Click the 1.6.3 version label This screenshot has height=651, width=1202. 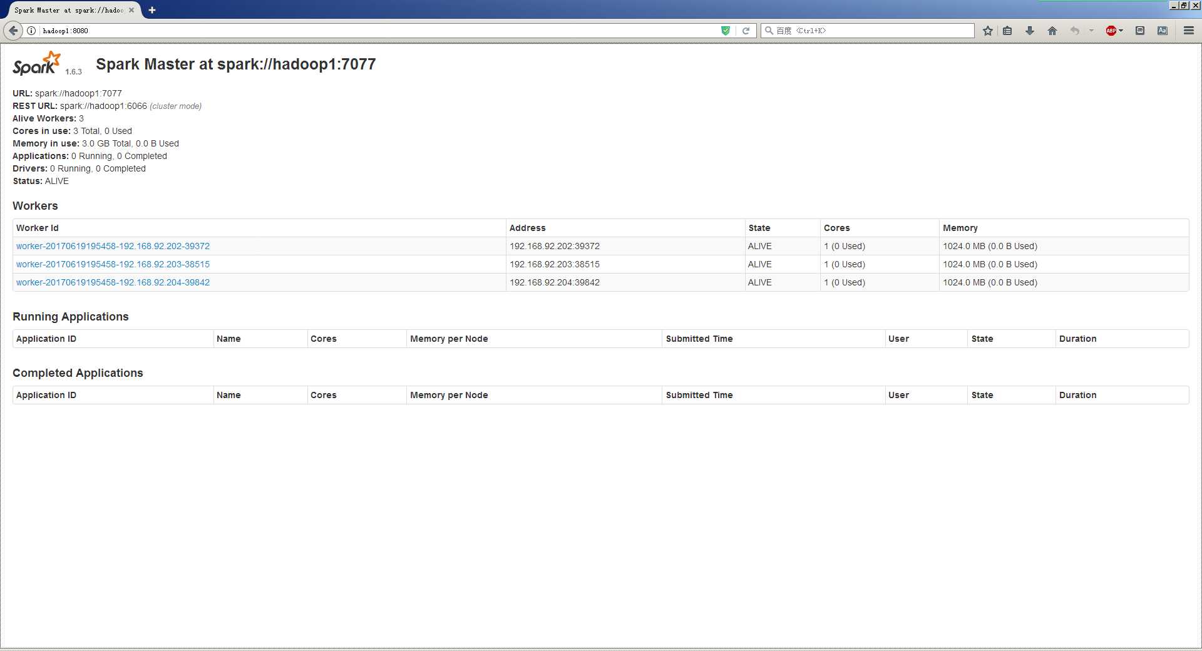73,72
